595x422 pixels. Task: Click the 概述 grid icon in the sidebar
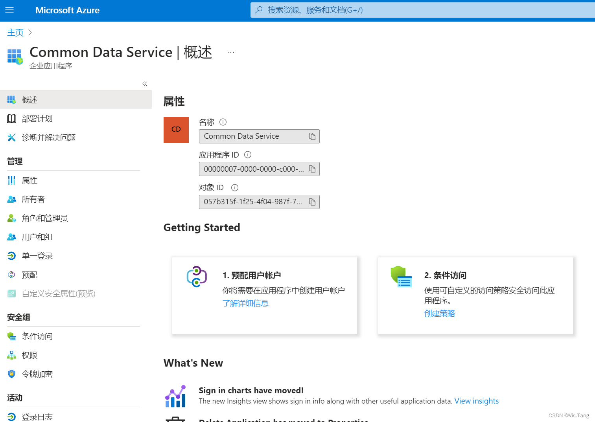[x=11, y=100]
